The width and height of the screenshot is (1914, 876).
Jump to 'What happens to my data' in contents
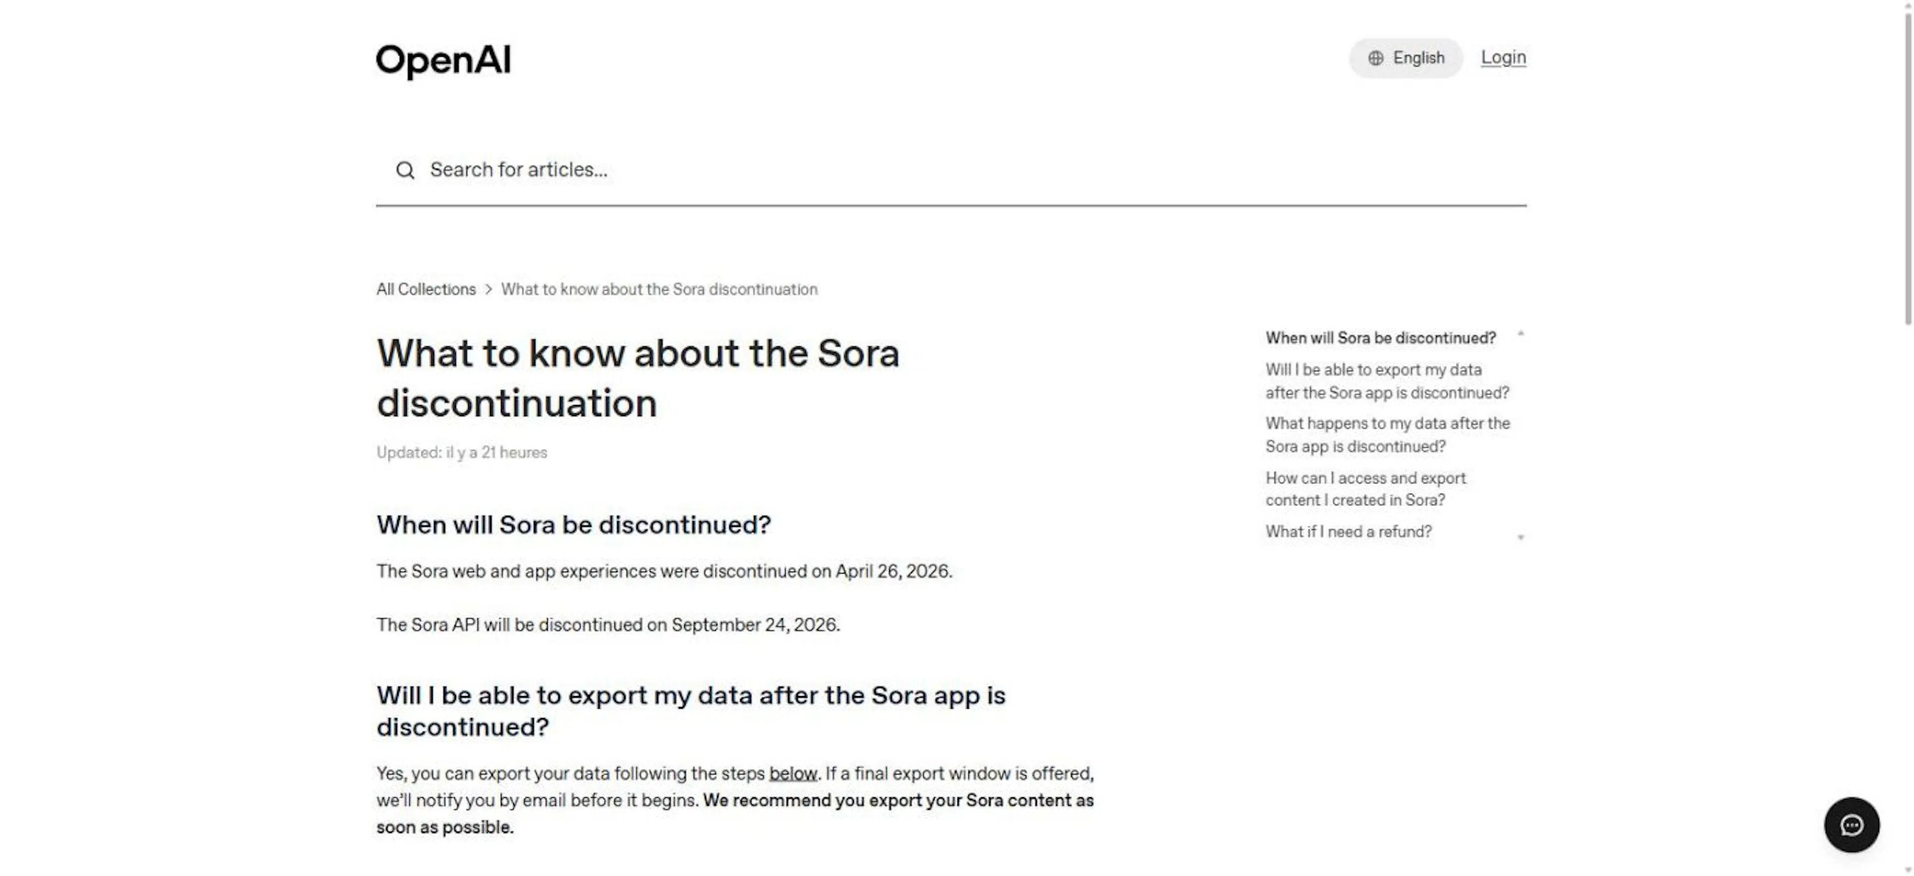pyautogui.click(x=1387, y=435)
